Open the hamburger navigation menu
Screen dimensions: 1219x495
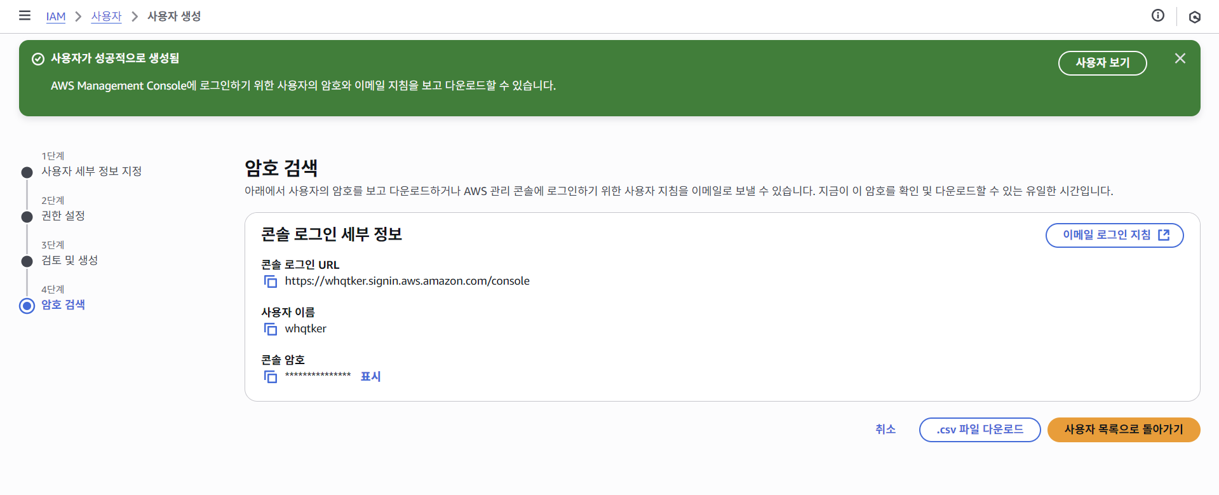pos(25,15)
